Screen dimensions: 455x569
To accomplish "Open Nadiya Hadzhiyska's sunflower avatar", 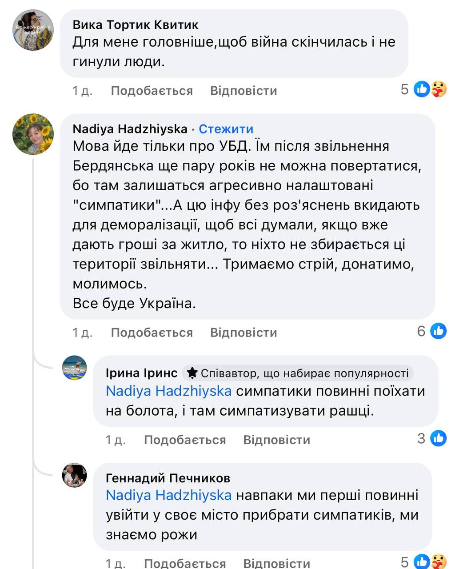I will pos(33,134).
